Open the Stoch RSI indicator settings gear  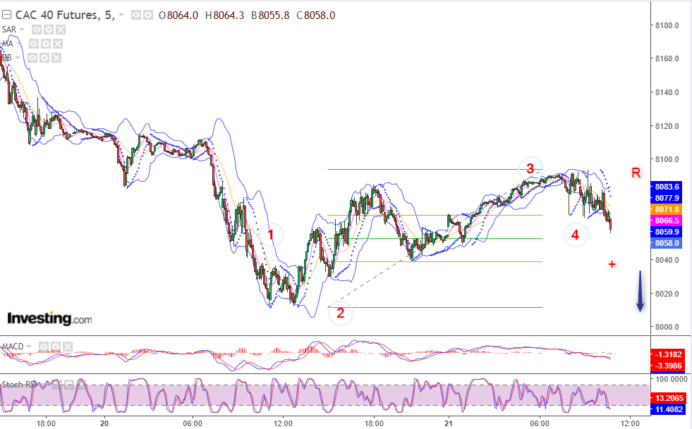70,385
